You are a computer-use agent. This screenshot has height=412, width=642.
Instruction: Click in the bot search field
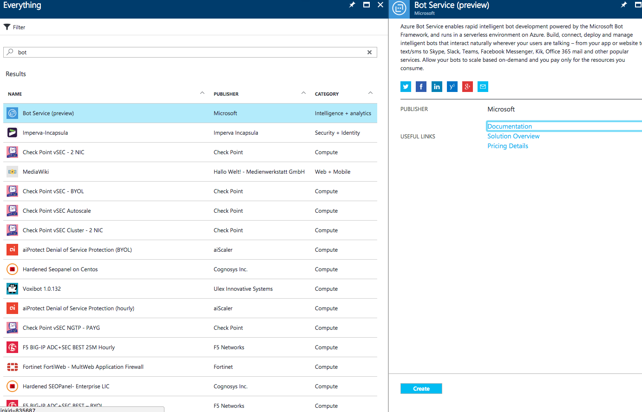pyautogui.click(x=190, y=52)
